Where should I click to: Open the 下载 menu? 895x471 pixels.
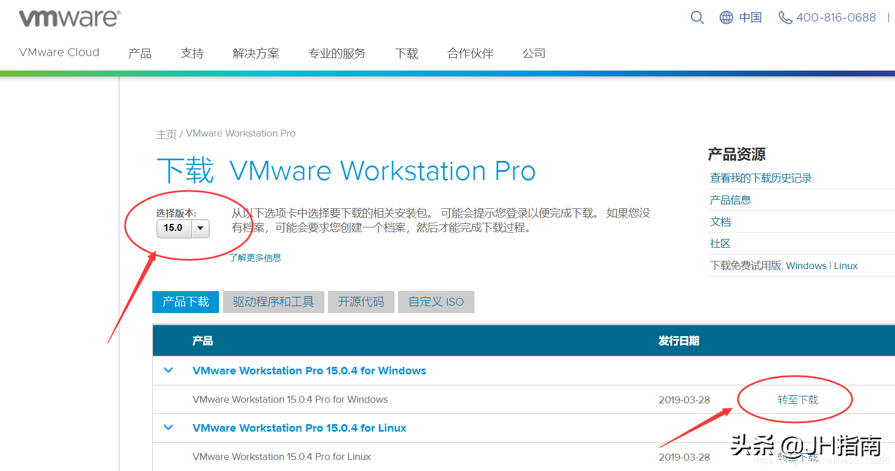(406, 53)
